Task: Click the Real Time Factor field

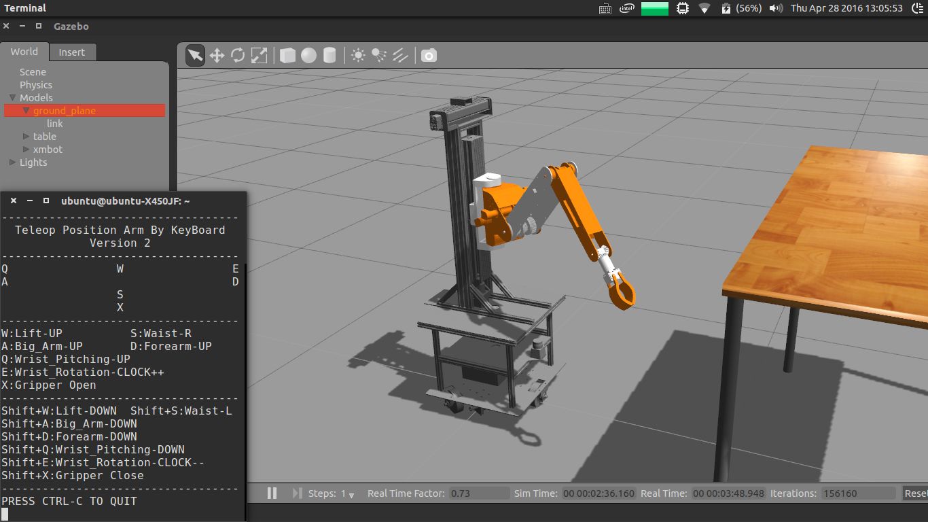Action: (478, 493)
